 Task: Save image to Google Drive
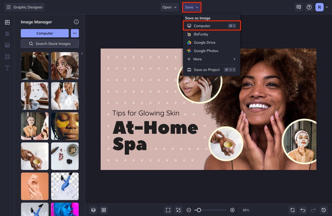[212, 43]
